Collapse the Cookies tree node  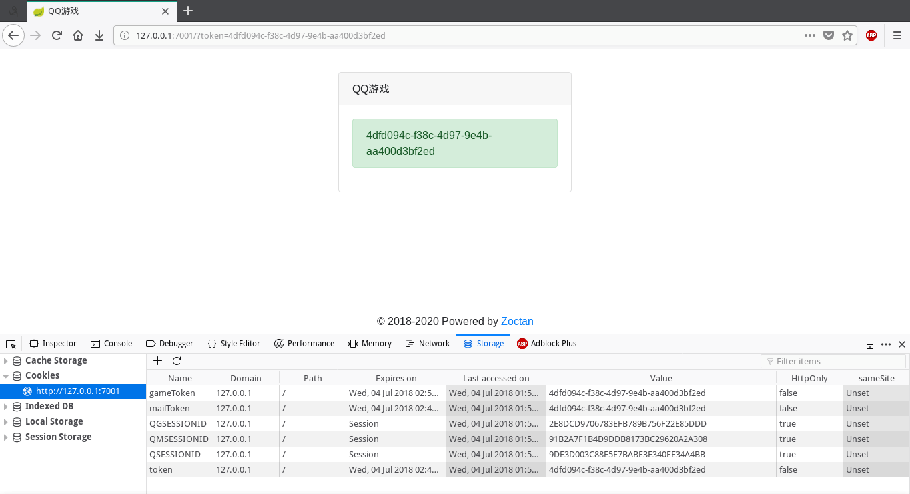(6, 376)
